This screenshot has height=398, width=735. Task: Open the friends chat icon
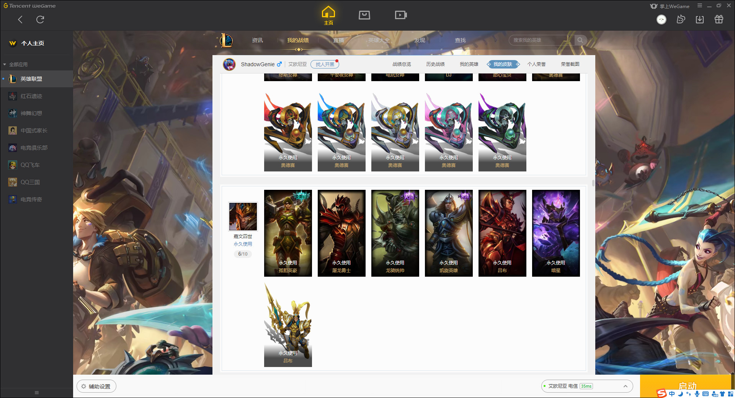tap(681, 20)
